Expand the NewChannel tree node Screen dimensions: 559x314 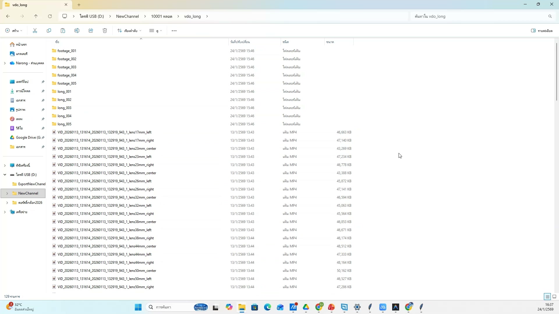point(7,193)
